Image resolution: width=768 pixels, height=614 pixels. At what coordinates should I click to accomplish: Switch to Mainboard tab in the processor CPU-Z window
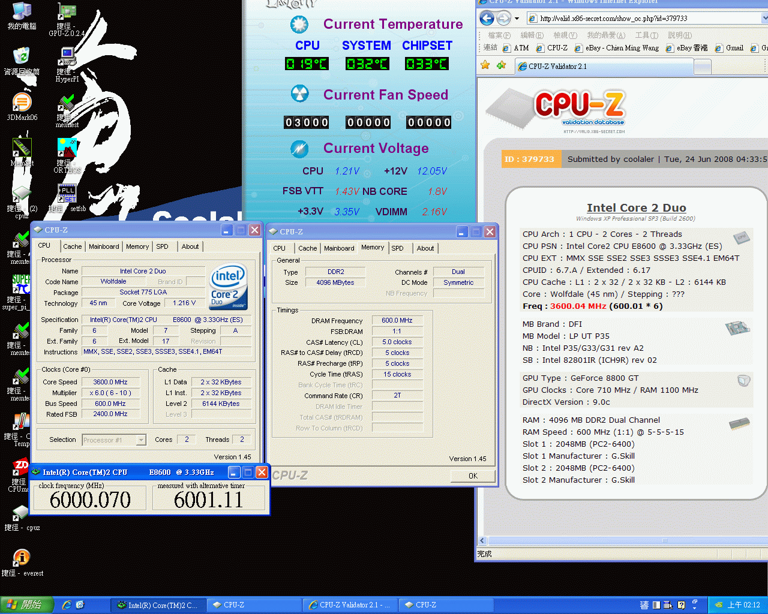pyautogui.click(x=104, y=246)
